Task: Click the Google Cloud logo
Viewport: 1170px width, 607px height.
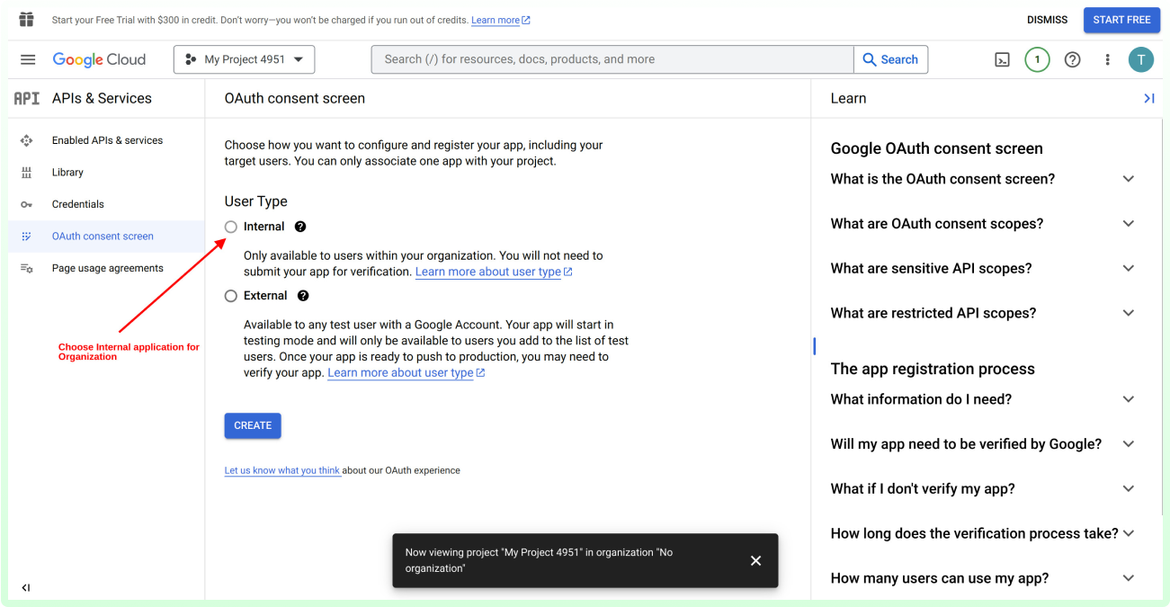Action: click(99, 59)
